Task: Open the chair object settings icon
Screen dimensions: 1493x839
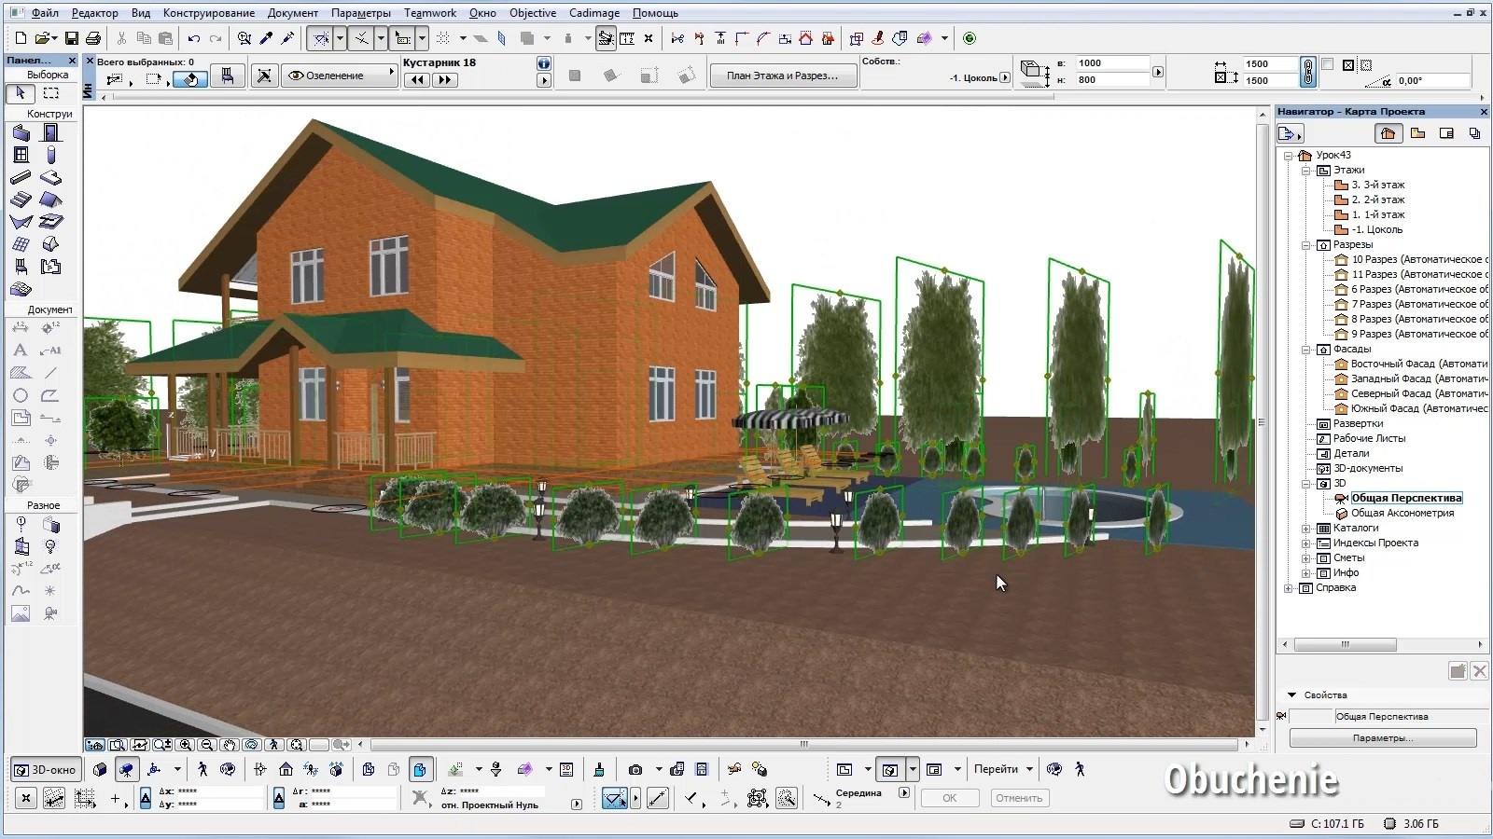Action: 227,76
